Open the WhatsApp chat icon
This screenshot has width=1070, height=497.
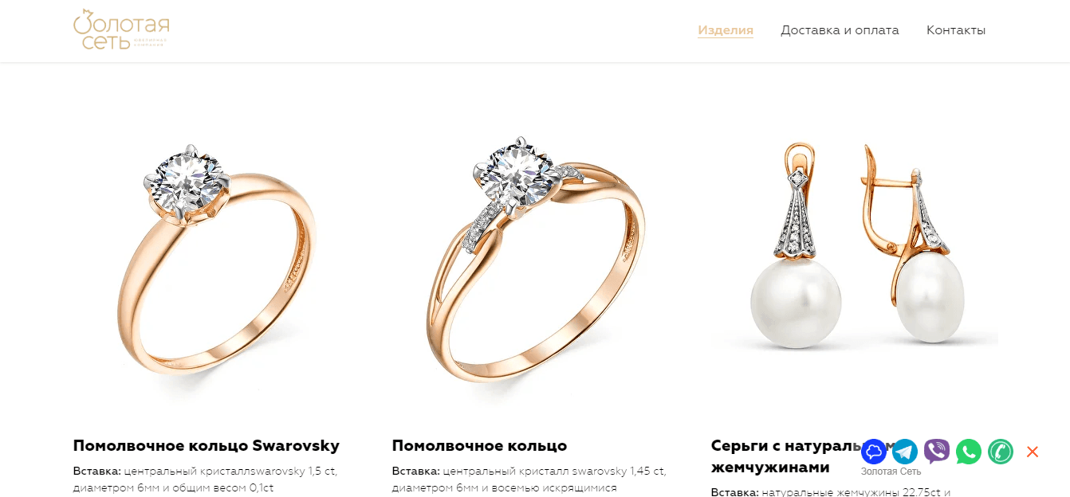click(x=969, y=452)
